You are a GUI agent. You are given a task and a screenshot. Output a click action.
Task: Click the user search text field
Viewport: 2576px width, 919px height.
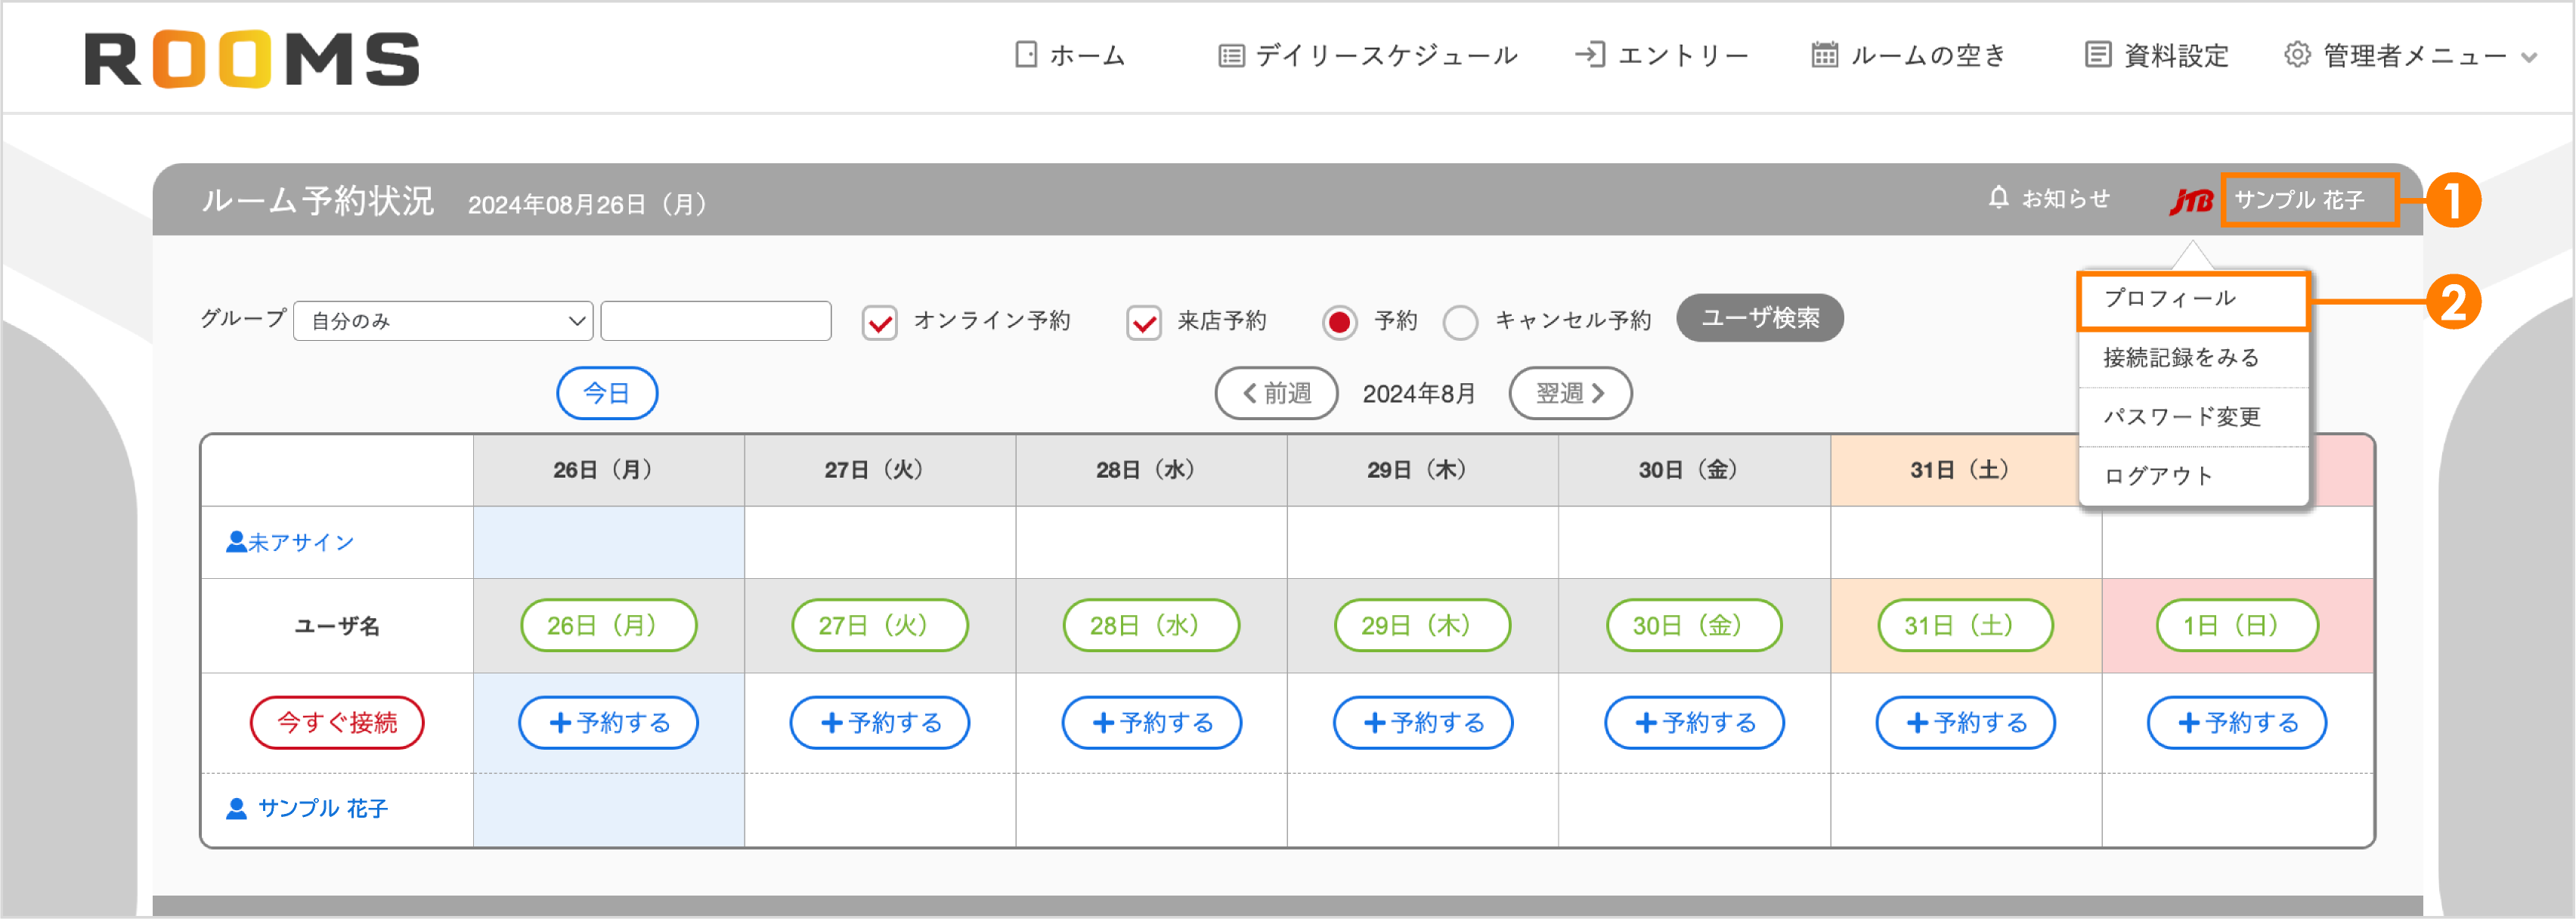click(715, 320)
